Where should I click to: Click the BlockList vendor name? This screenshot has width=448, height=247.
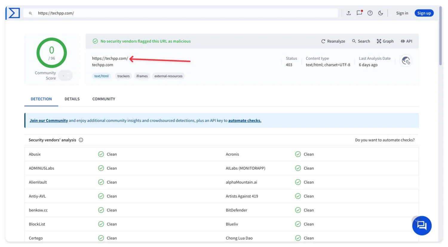(37, 224)
